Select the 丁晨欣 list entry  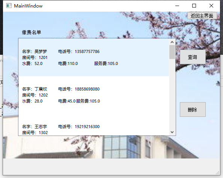(94, 95)
